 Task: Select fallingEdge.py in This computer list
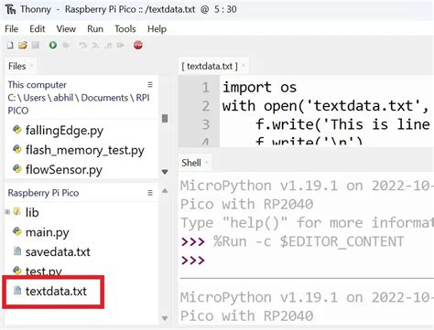click(64, 131)
